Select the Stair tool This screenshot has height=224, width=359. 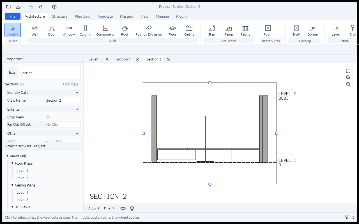(212, 30)
